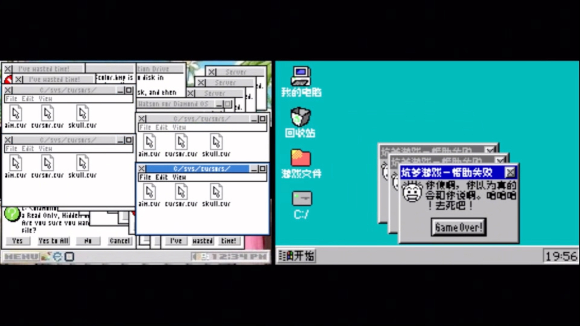Open aim.cur in the blue-titled cursors window
This screenshot has height=326, width=580.
[149, 195]
